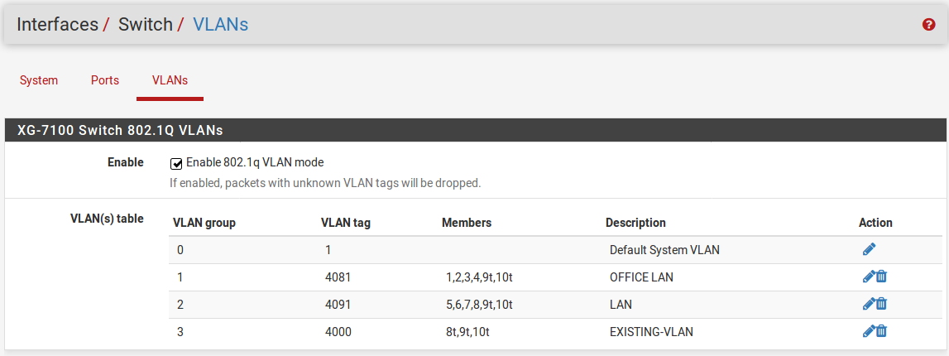
Task: Select the VLANs tab
Action: pos(170,80)
